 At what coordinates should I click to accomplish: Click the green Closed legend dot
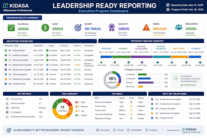[x=76, y=115]
